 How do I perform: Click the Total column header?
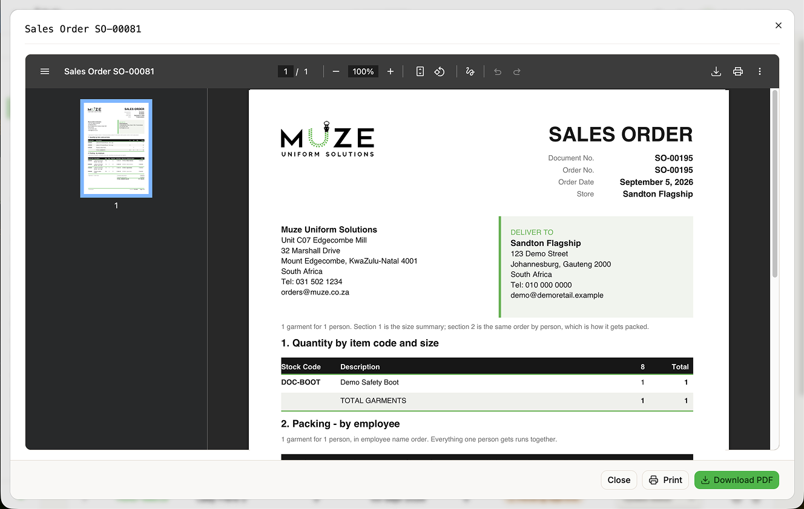point(680,367)
